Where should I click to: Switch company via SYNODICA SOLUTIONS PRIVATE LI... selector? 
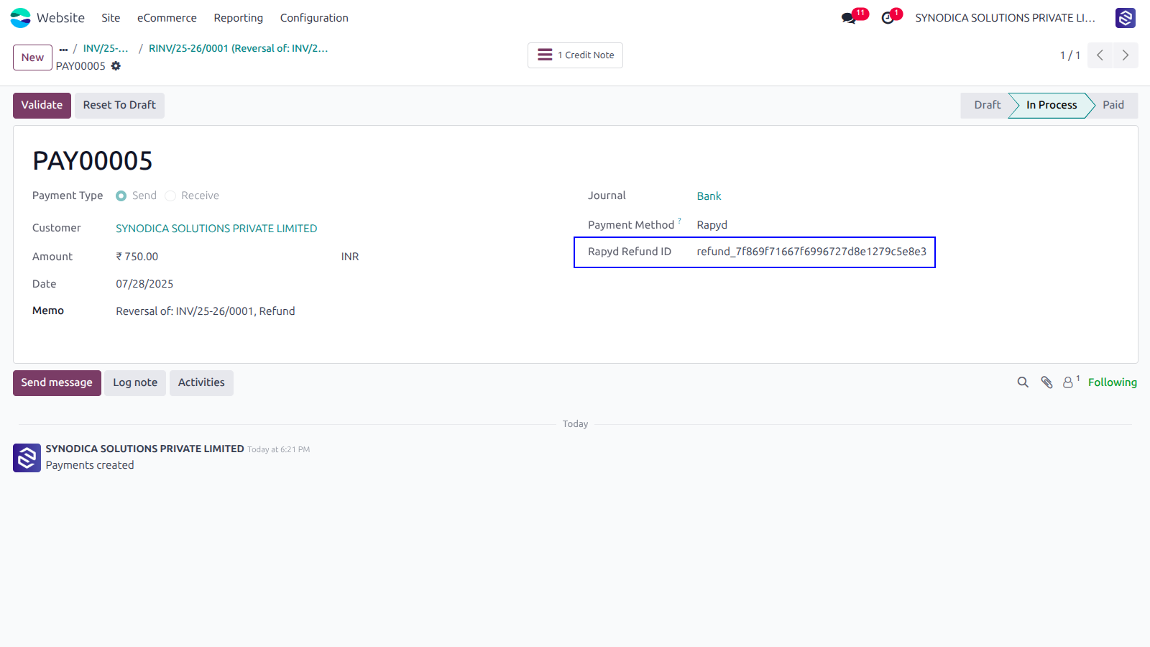pos(1005,18)
